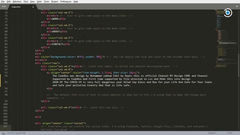The height and width of the screenshot is (135, 240).
Task: Open tab list dropdown arrow
Action: click(237, 7)
